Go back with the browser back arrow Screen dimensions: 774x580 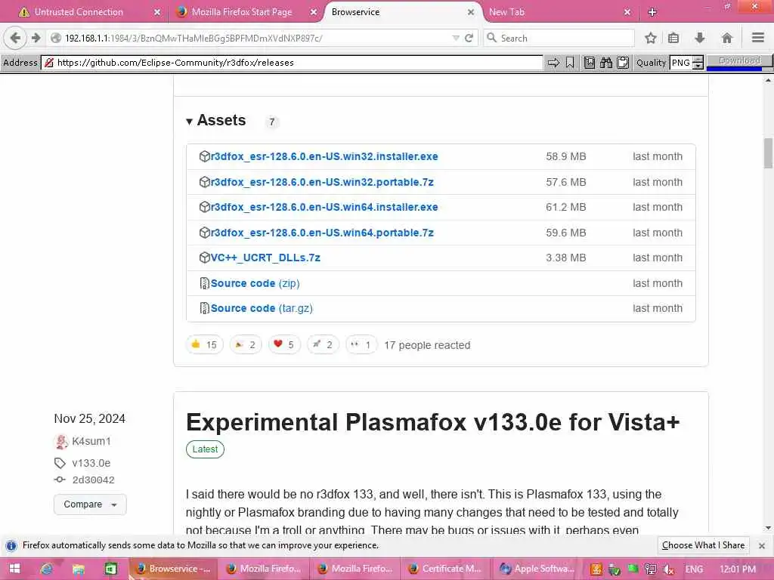(x=15, y=38)
